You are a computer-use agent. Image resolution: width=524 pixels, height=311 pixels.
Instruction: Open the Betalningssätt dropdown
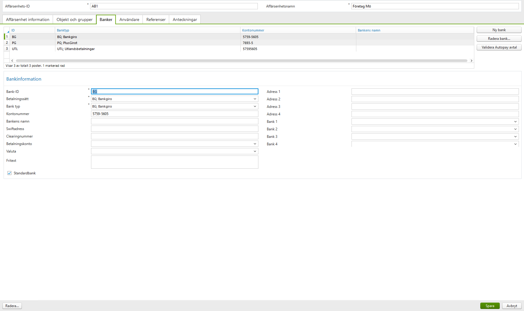click(255, 99)
